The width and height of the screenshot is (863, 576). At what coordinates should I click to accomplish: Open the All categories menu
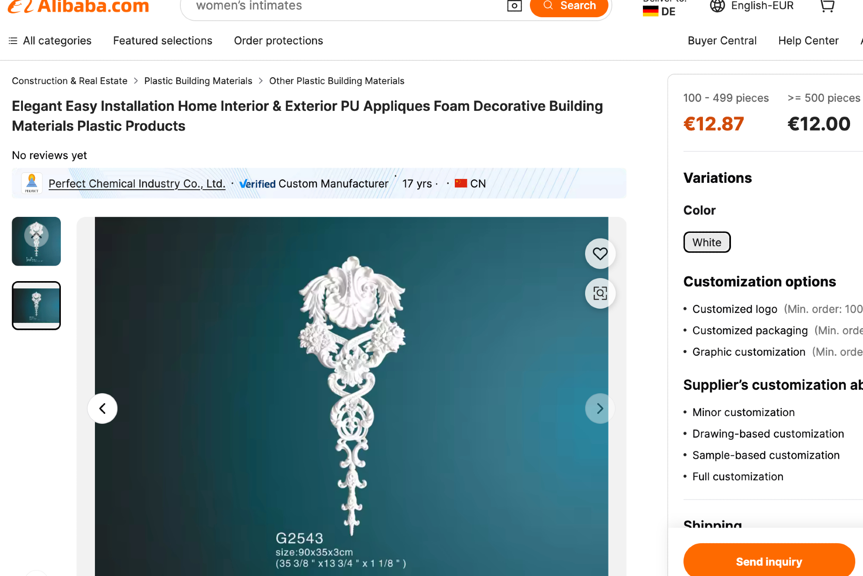click(x=50, y=41)
